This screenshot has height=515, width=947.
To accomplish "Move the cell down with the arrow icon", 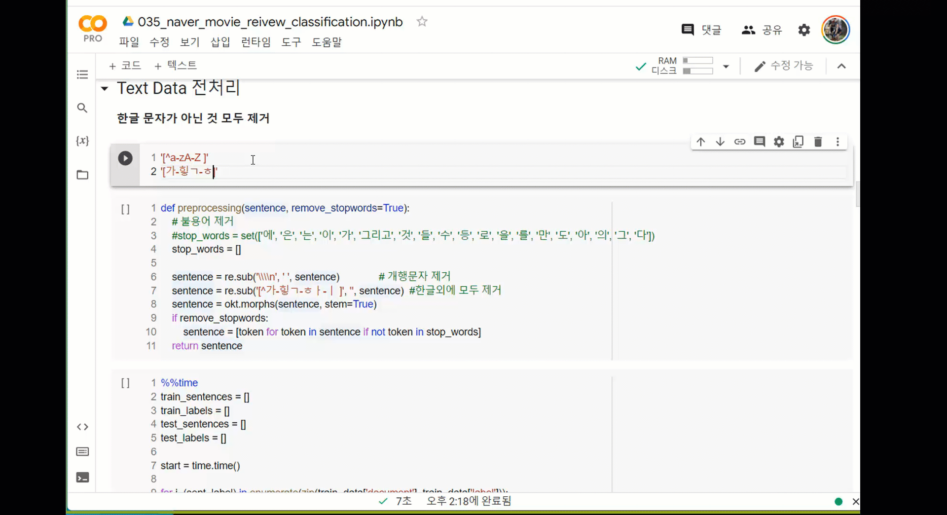I will tap(720, 142).
